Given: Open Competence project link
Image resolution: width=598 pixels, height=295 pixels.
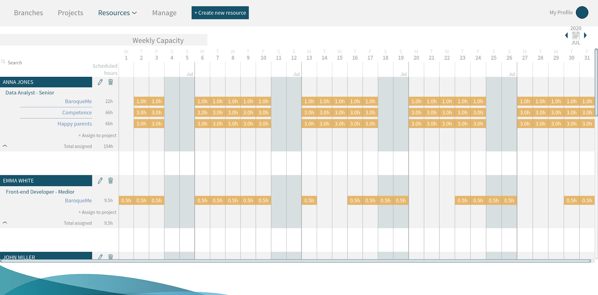Looking at the screenshot, I should pyautogui.click(x=77, y=113).
